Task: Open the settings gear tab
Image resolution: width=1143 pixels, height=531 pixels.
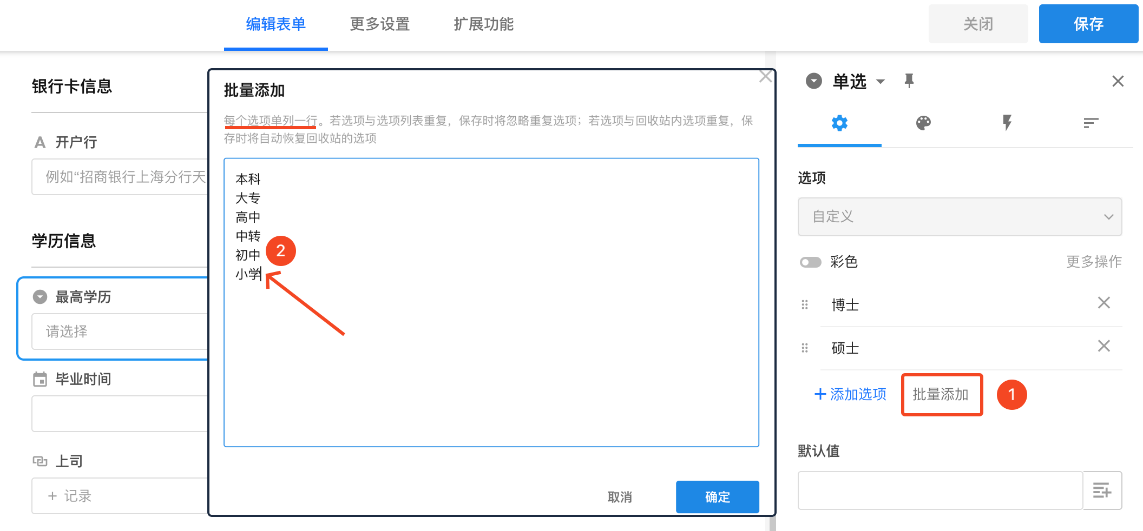Action: point(839,123)
